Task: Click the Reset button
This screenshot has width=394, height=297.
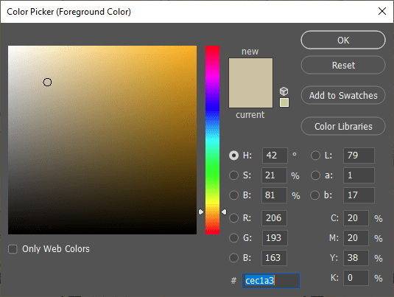Action: [343, 65]
